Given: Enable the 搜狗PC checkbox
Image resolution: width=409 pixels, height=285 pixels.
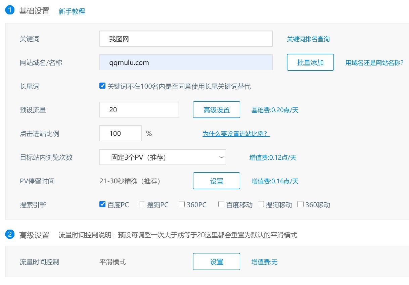Looking at the screenshot, I should [142, 204].
